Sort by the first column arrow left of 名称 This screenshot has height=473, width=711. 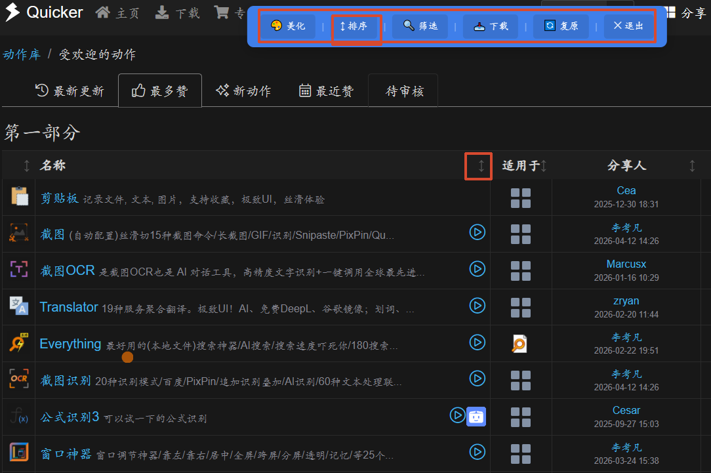[27, 165]
